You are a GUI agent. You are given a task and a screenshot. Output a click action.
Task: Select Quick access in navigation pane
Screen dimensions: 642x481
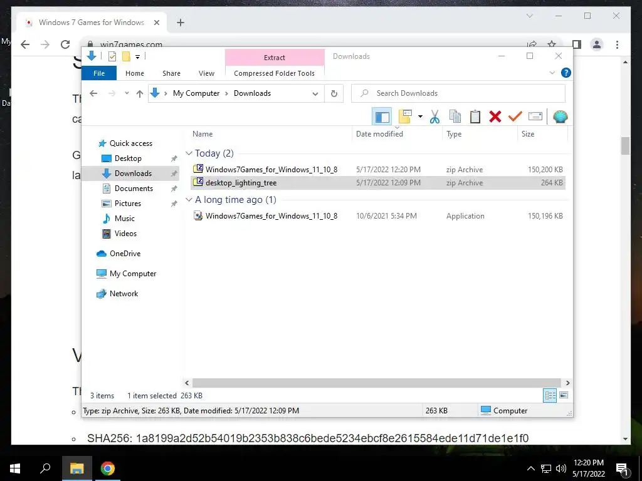click(130, 143)
